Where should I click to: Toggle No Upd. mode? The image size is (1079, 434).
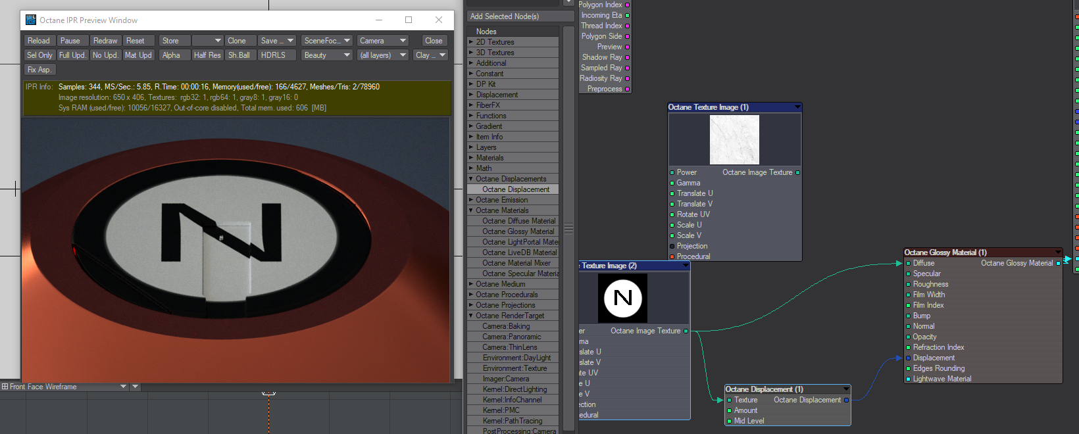point(105,55)
